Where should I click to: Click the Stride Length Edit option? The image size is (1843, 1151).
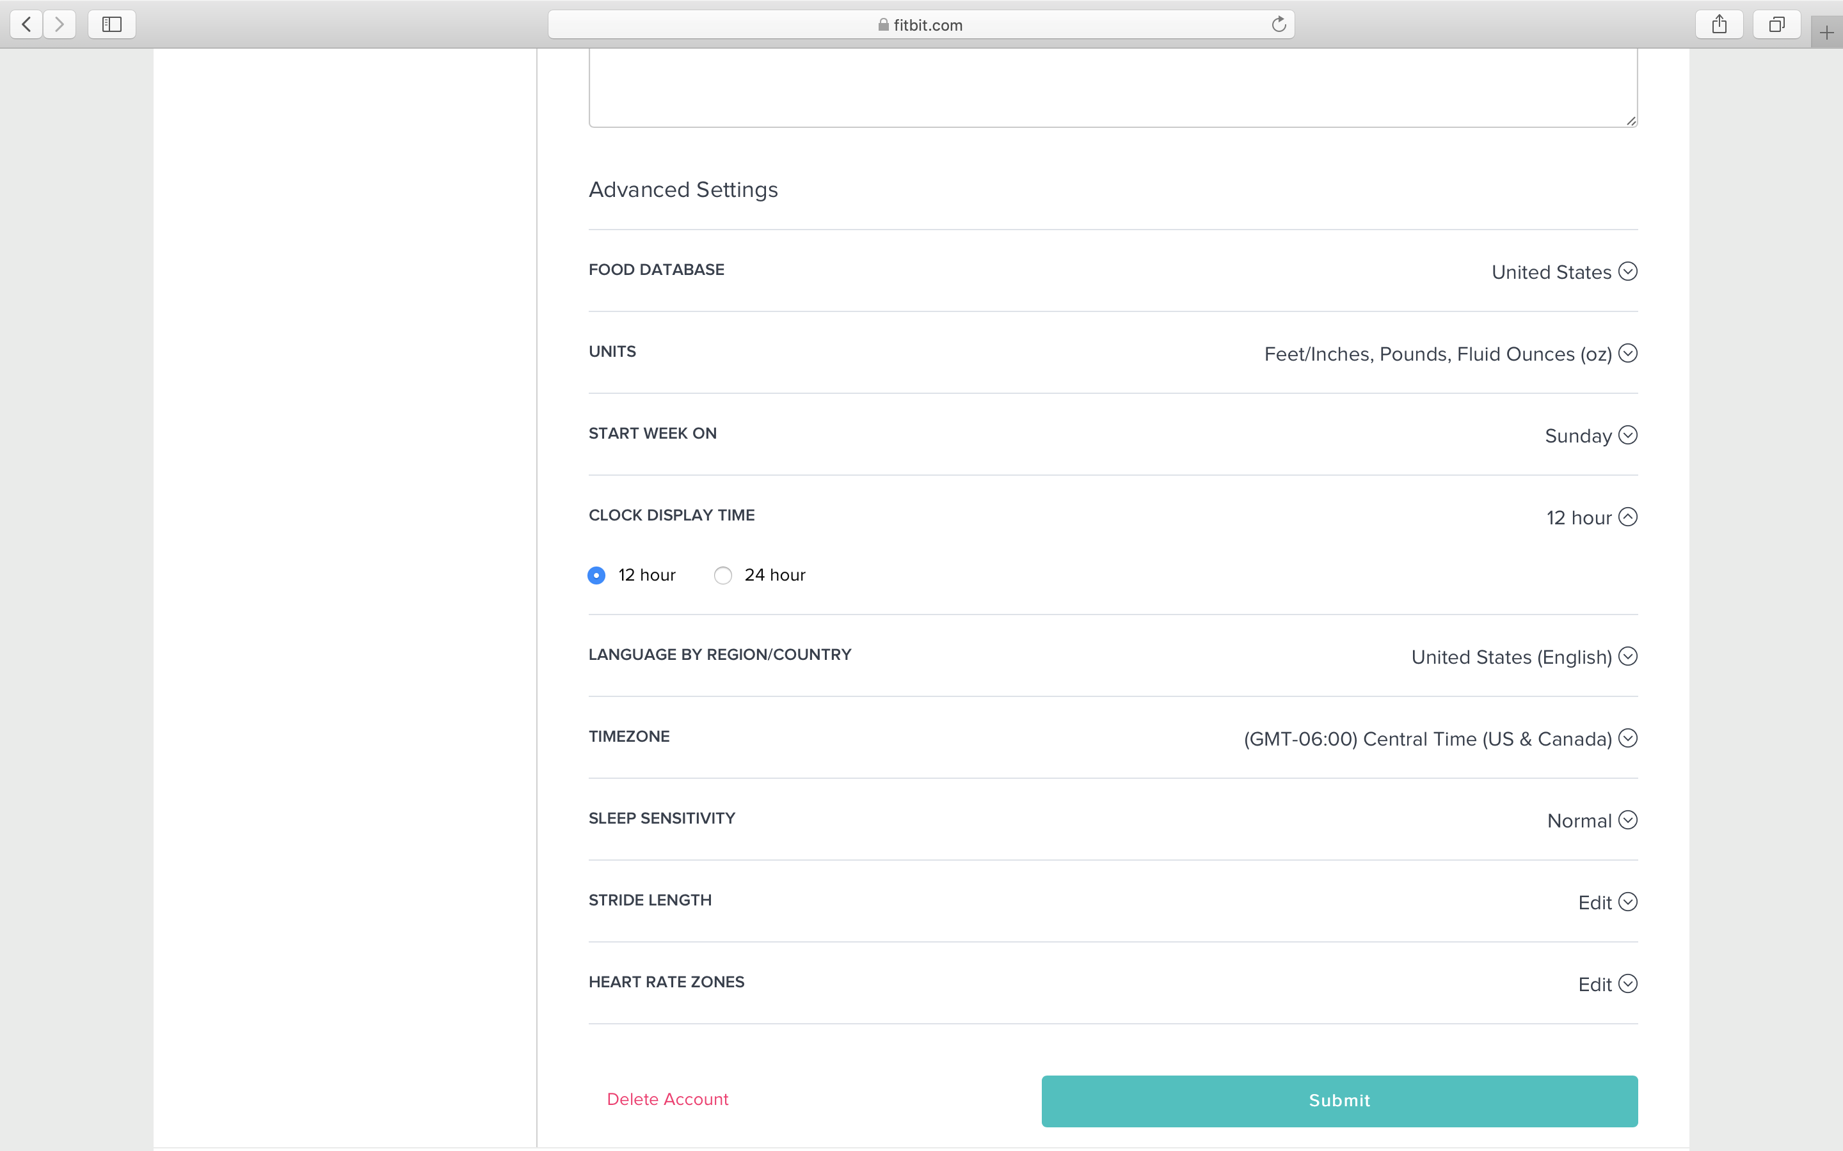[x=1608, y=902]
